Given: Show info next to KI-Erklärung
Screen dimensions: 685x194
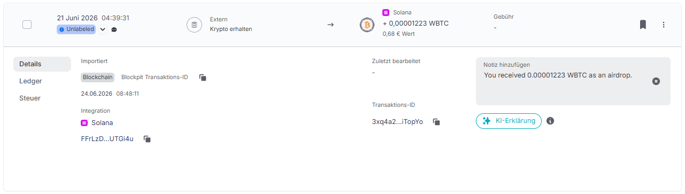Looking at the screenshot, I should pos(550,121).
